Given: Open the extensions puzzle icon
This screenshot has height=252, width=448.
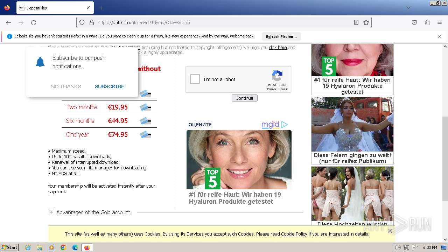Looking at the screenshot, I should [427, 22].
